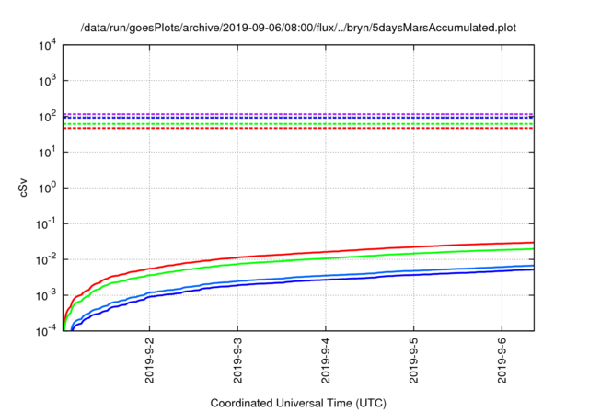Click the plot title file path text
This screenshot has height=412, width=589.
[298, 28]
